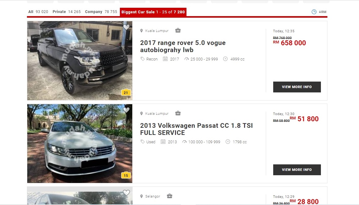Click the 100 000 - 109 999 mileage value

point(204,142)
